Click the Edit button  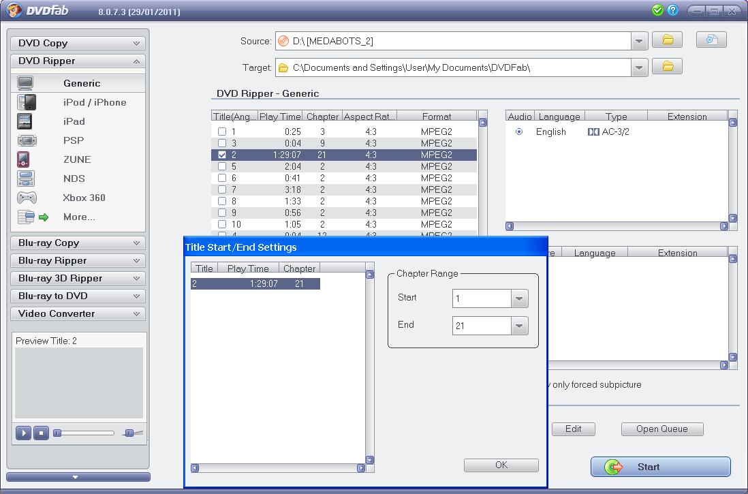coord(573,429)
